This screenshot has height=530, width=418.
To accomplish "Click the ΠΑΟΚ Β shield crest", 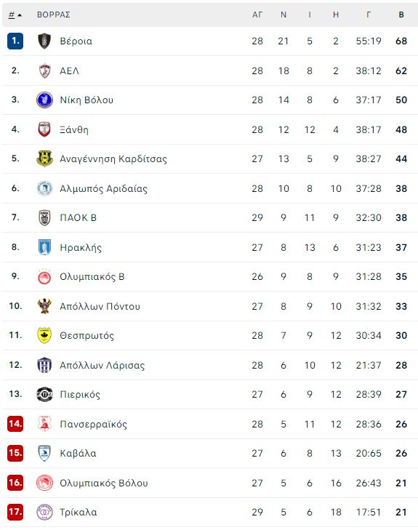I will [44, 217].
